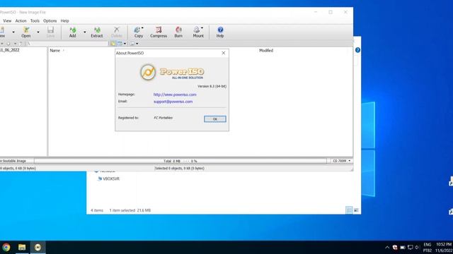Click the volume speaker tray icon

click(x=417, y=248)
